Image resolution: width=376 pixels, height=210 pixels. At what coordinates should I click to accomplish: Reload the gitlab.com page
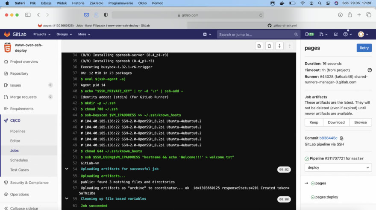click(x=261, y=15)
